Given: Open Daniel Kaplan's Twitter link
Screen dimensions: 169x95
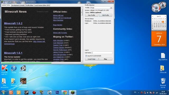Looking at the screenshot, I should pyautogui.click(x=59, y=47).
